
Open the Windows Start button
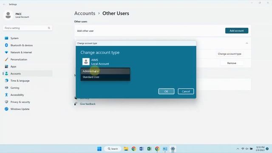tap(99, 149)
